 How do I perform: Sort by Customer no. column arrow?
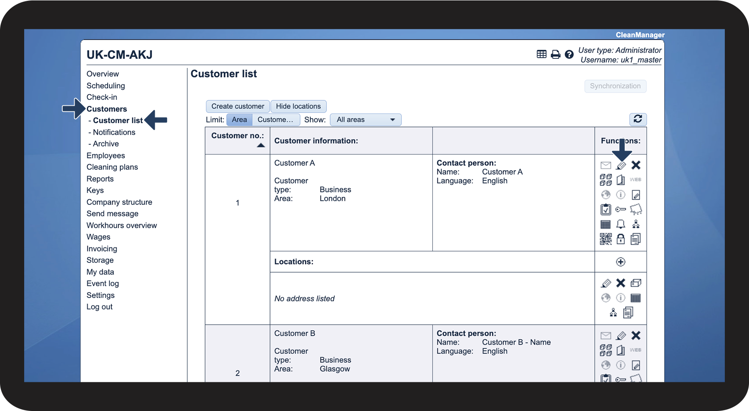pos(261,146)
